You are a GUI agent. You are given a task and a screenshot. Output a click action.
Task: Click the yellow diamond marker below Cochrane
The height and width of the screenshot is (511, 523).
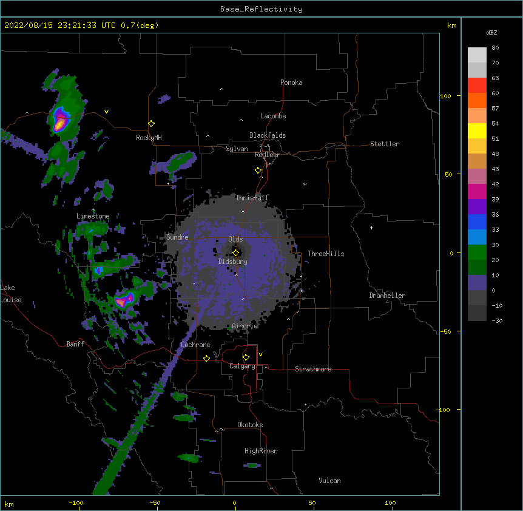click(x=206, y=358)
